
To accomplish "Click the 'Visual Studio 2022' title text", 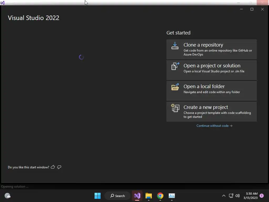I will click(x=33, y=18).
